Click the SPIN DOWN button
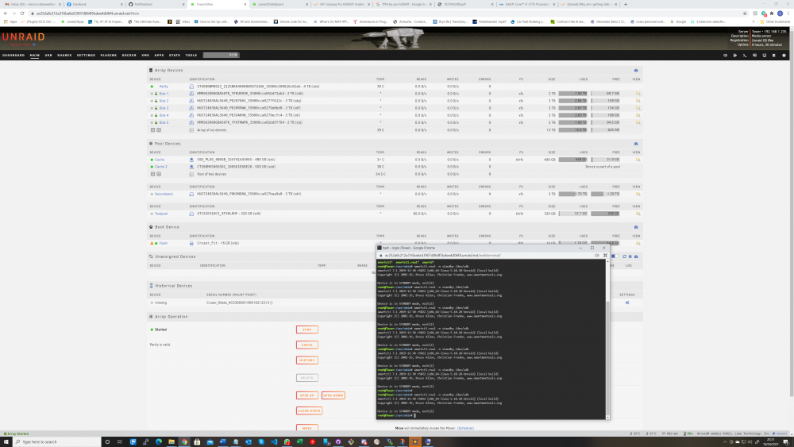Viewport: 794px width, 447px height. 333,395
